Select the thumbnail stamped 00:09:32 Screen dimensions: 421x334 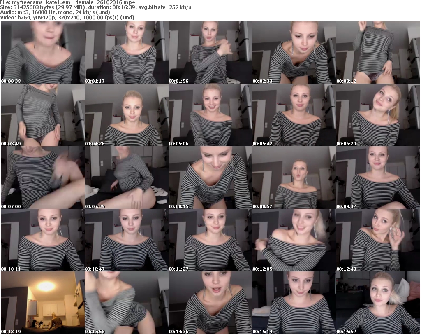tap(378, 178)
